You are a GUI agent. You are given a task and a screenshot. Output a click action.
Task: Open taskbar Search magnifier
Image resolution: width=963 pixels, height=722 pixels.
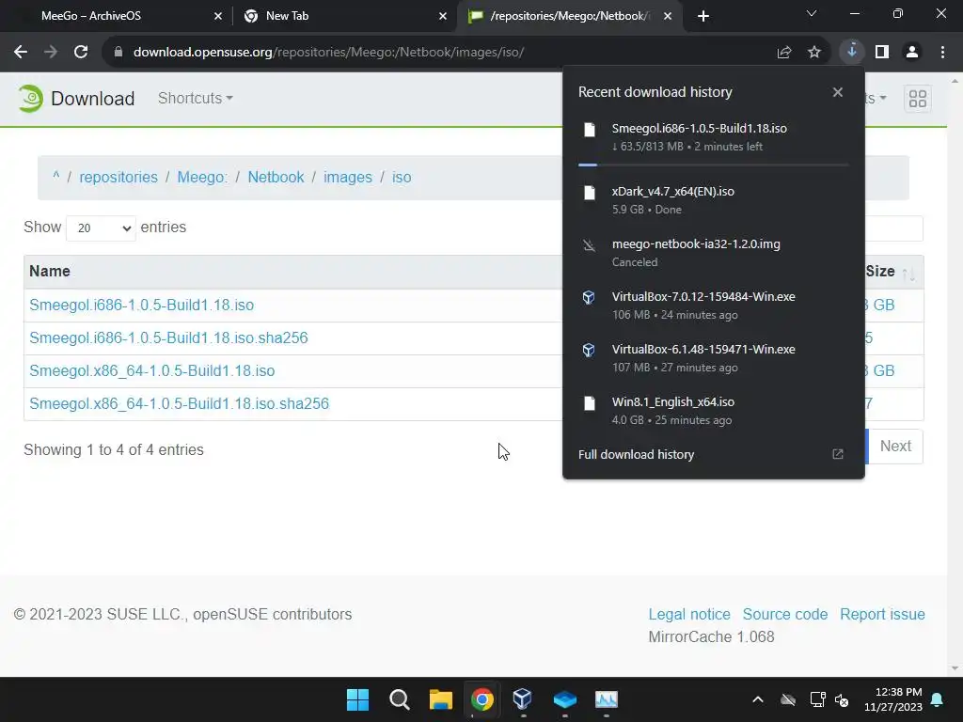(399, 699)
